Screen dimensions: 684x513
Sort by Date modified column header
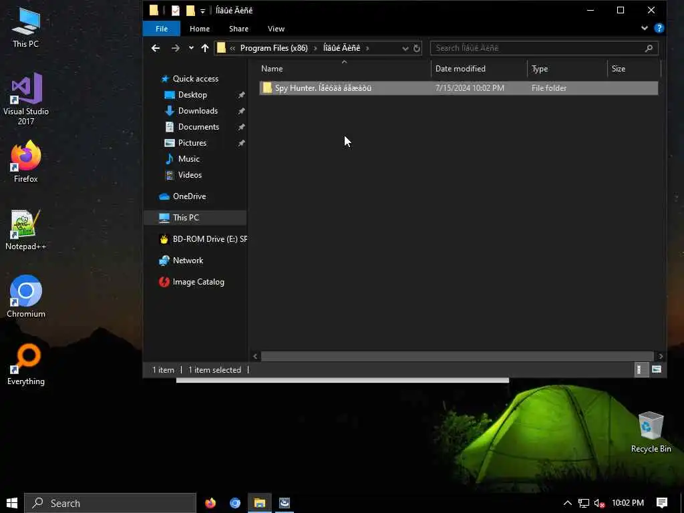pos(460,69)
